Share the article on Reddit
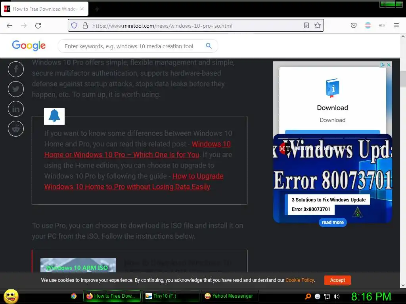Viewport: 406px width, 304px height. 16,129
